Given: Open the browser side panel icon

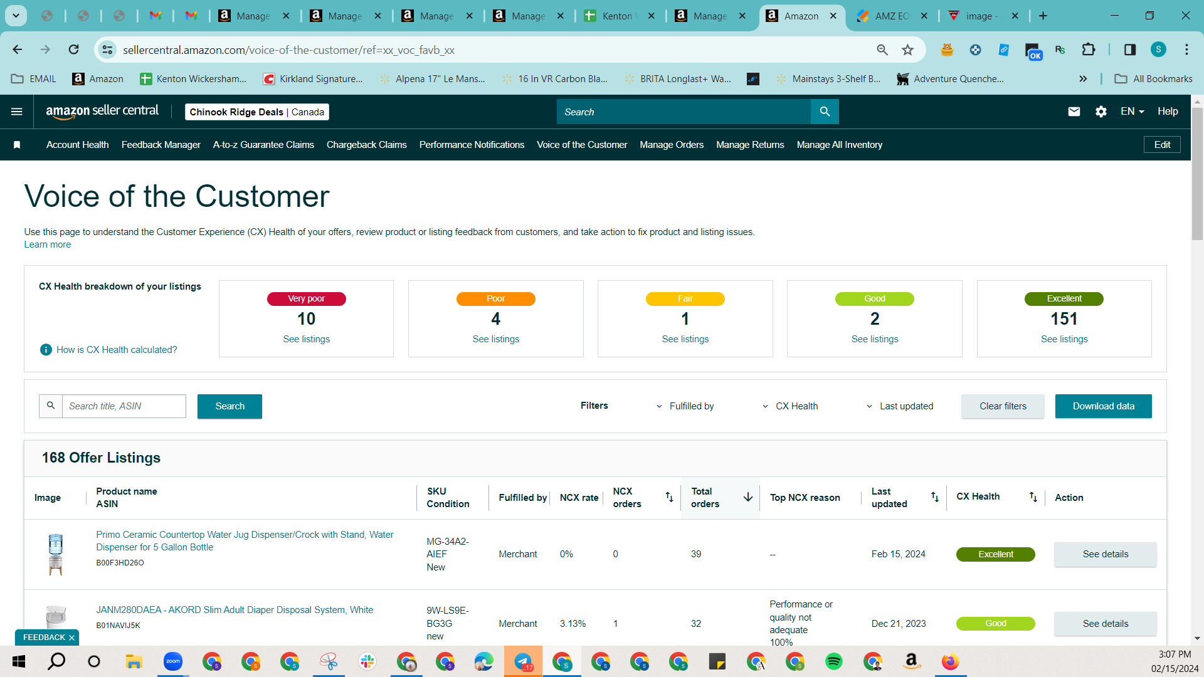Looking at the screenshot, I should [x=1130, y=50].
